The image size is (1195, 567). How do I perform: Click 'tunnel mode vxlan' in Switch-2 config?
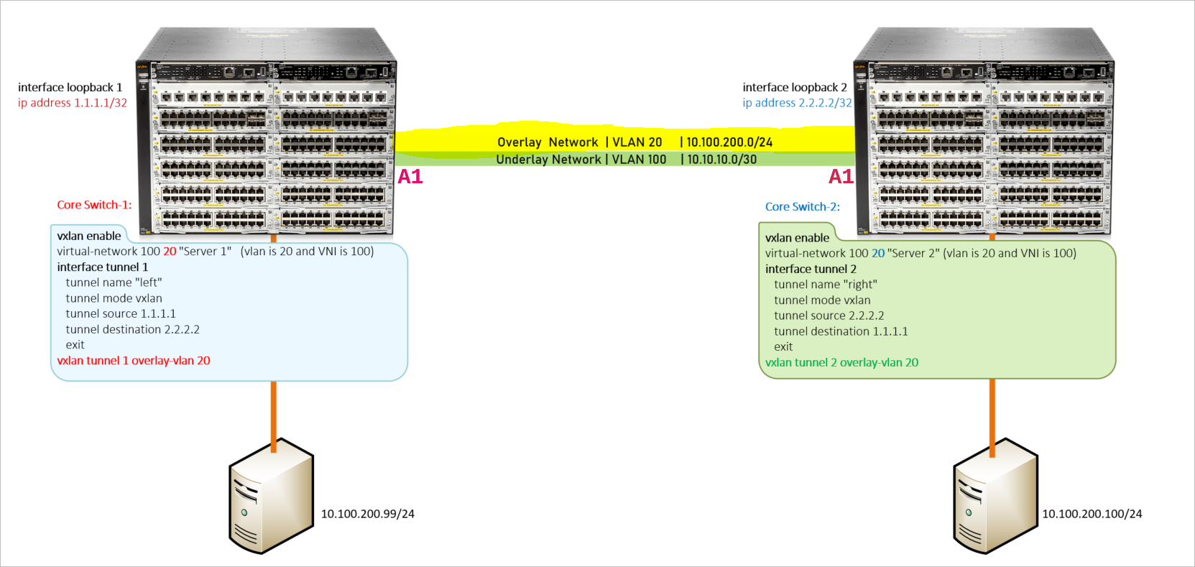pos(822,300)
